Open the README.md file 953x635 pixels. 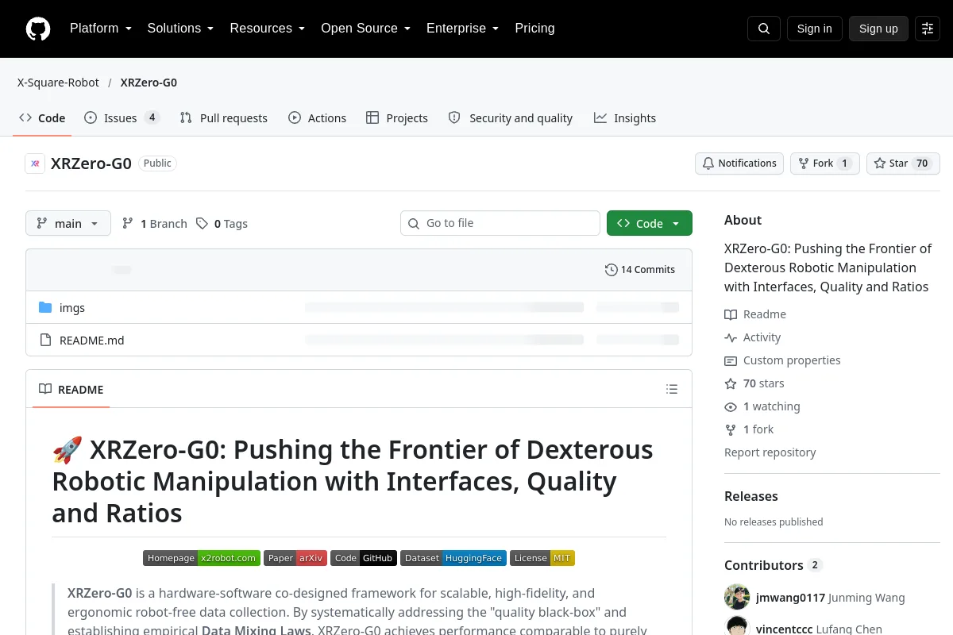tap(92, 341)
